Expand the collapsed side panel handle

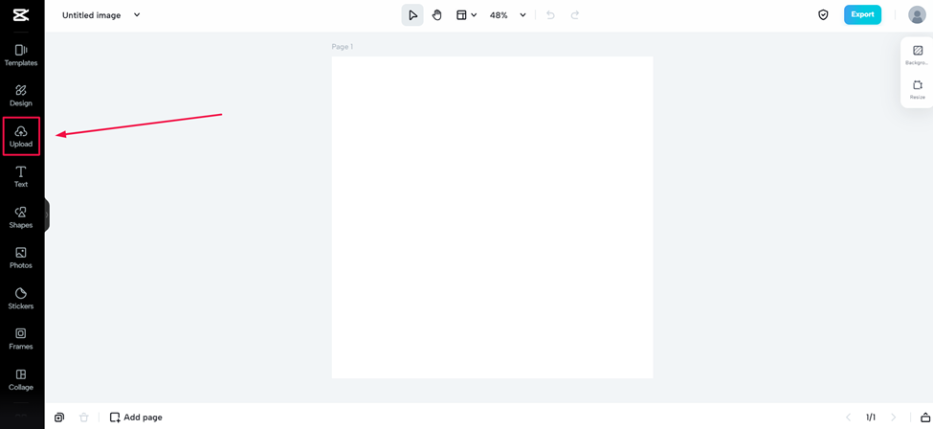[47, 215]
